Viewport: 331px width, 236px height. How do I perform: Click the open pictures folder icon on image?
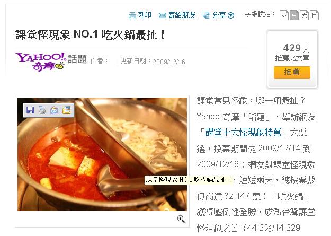(67, 110)
